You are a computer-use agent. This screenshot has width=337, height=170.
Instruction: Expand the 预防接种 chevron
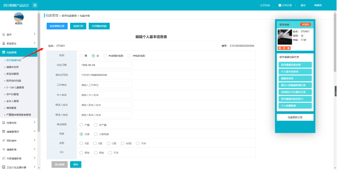pyautogui.click(x=35, y=140)
